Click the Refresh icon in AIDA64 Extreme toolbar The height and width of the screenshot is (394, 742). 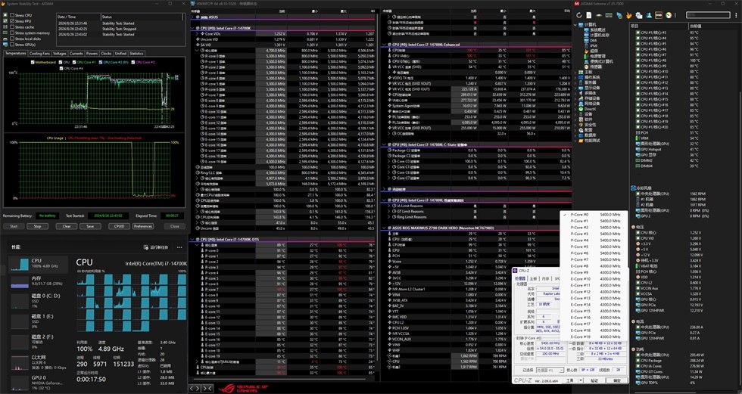click(x=578, y=15)
